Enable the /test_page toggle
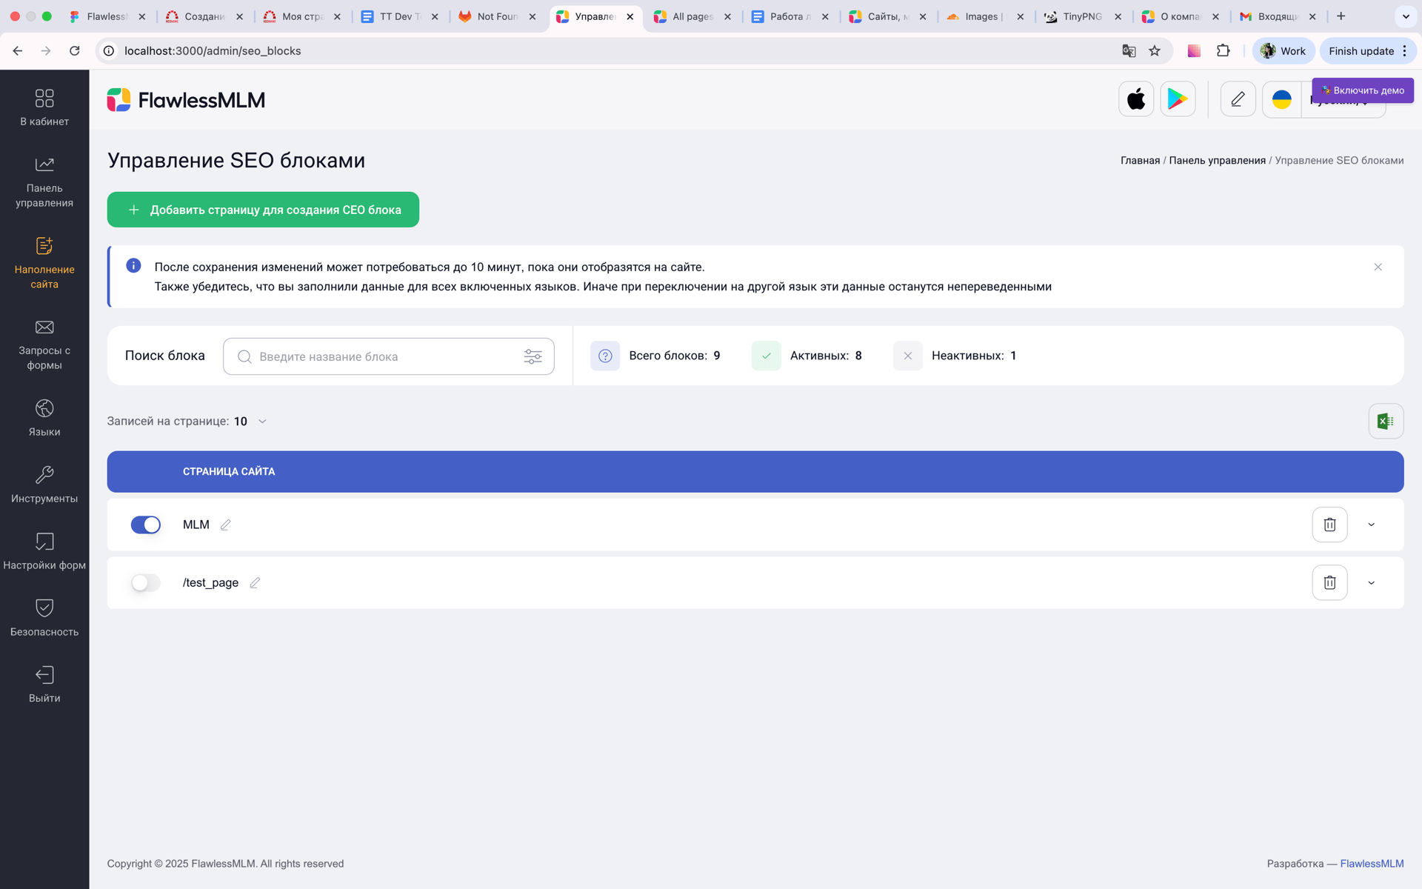1422x889 pixels. 144,583
